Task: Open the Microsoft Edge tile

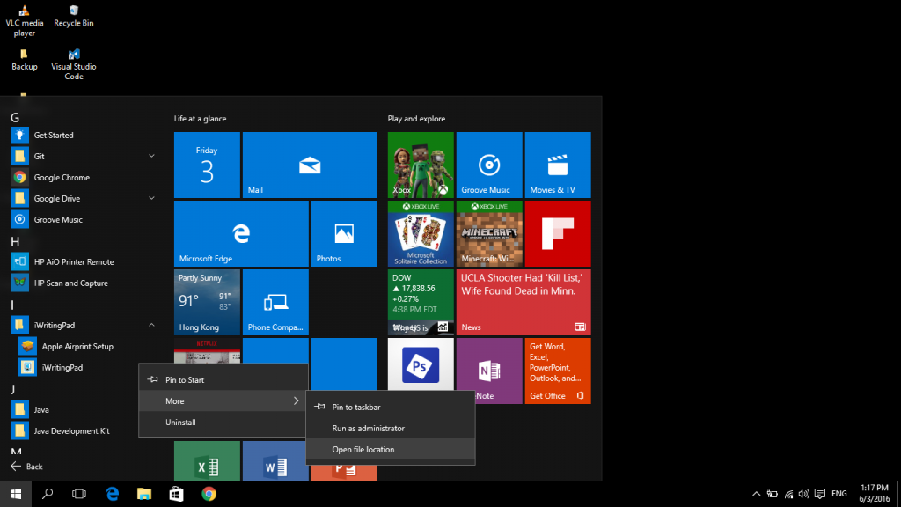Action: click(x=241, y=233)
